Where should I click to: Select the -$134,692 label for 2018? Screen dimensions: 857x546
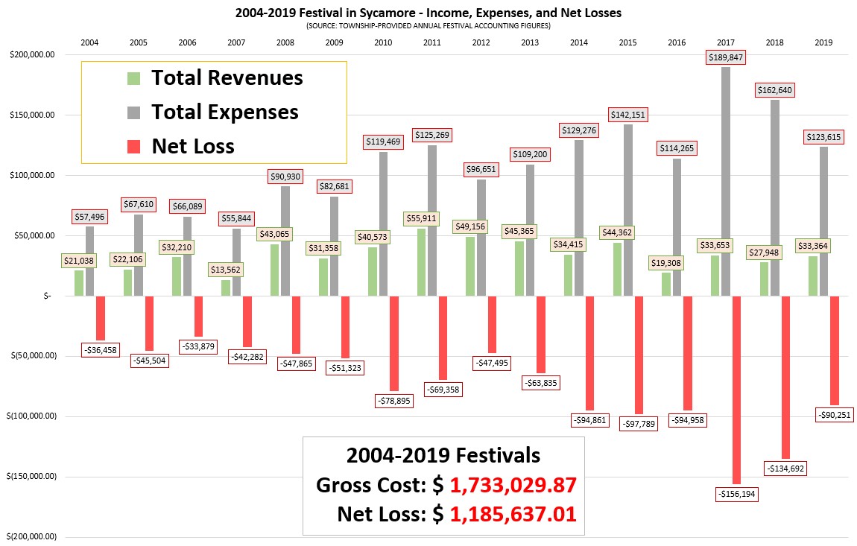(786, 469)
